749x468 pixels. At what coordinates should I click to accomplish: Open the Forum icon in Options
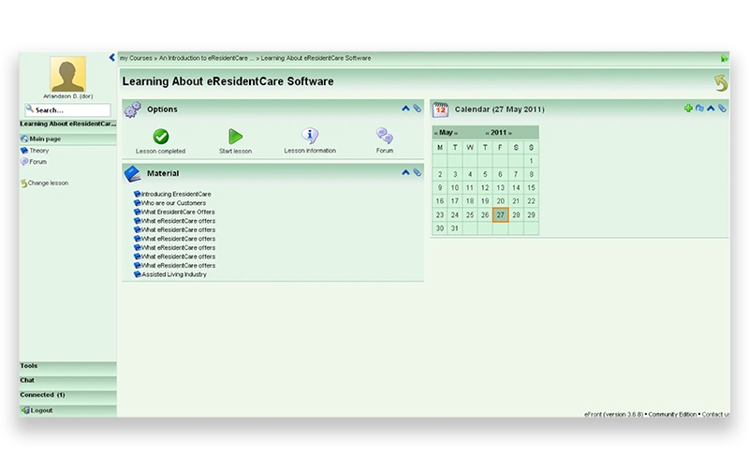click(384, 137)
